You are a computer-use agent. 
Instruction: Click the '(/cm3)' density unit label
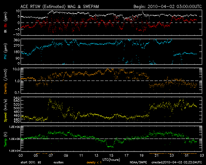click(5, 75)
